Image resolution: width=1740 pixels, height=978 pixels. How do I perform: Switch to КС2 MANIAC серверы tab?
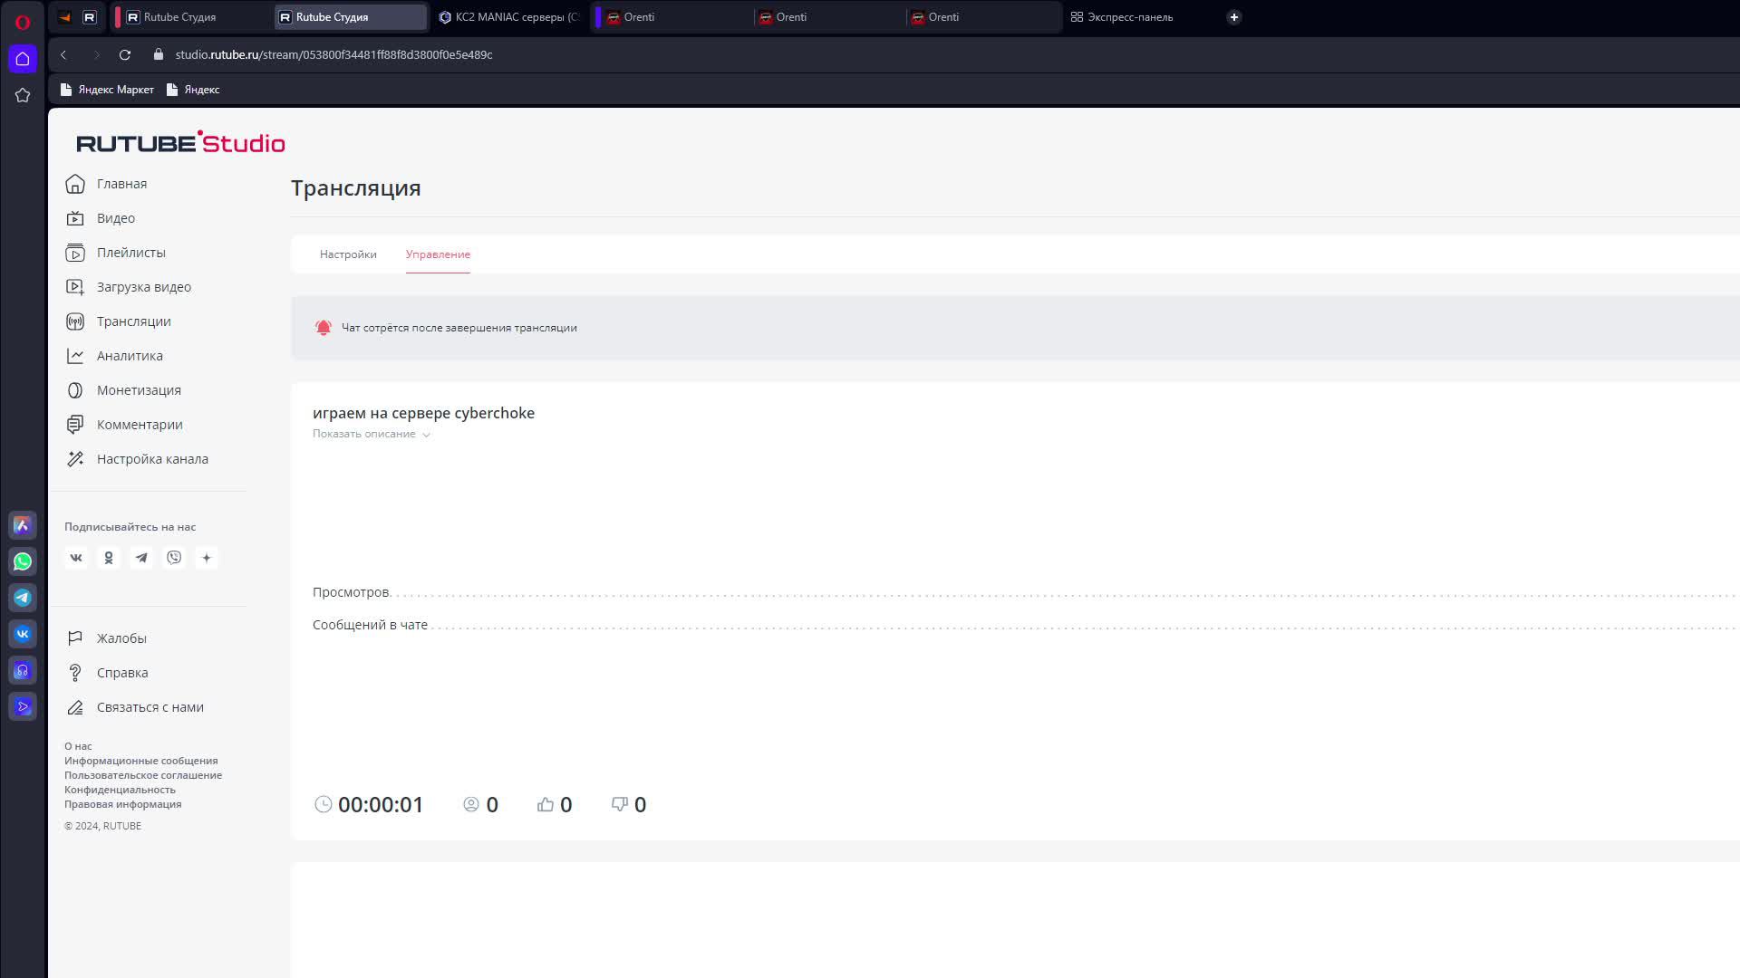[508, 17]
